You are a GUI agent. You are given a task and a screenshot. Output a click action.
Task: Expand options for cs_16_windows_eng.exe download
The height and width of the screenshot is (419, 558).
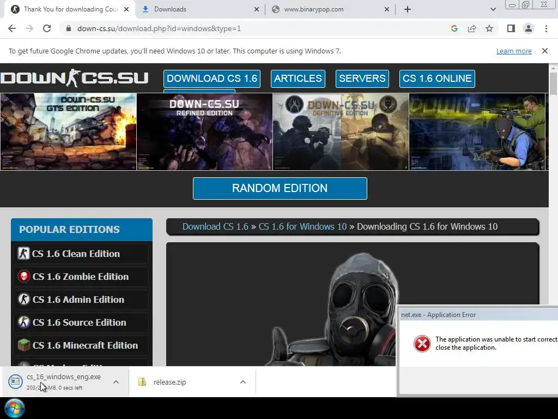click(116, 382)
